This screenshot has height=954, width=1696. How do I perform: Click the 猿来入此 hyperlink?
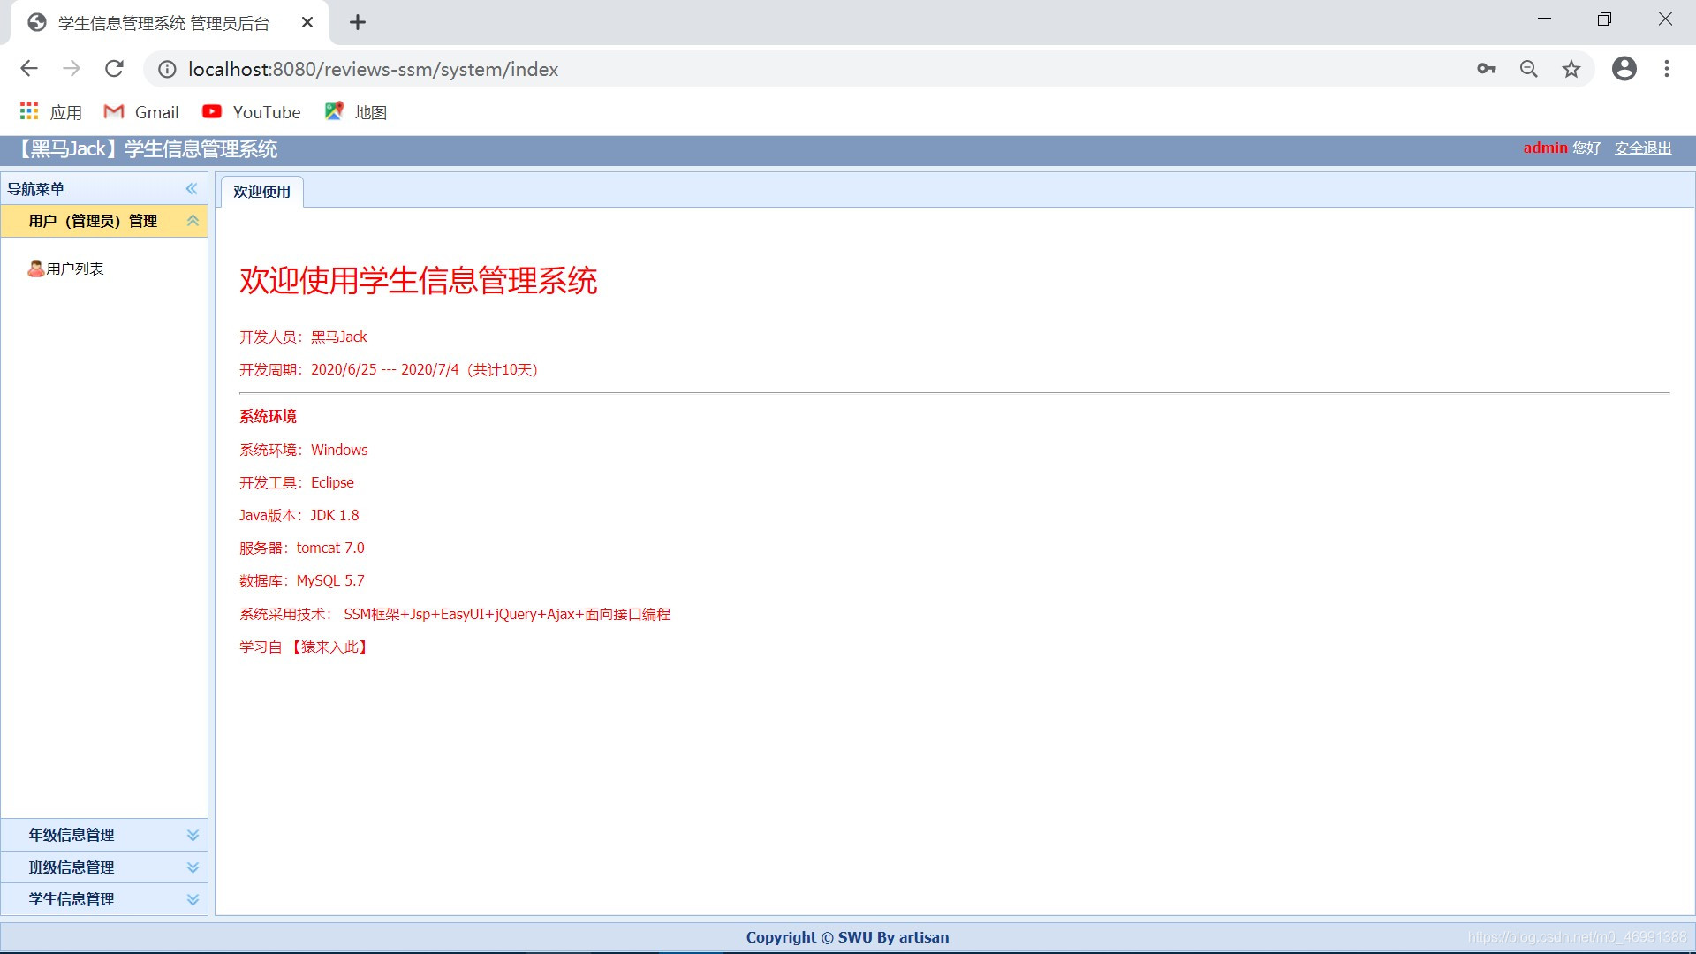point(332,647)
